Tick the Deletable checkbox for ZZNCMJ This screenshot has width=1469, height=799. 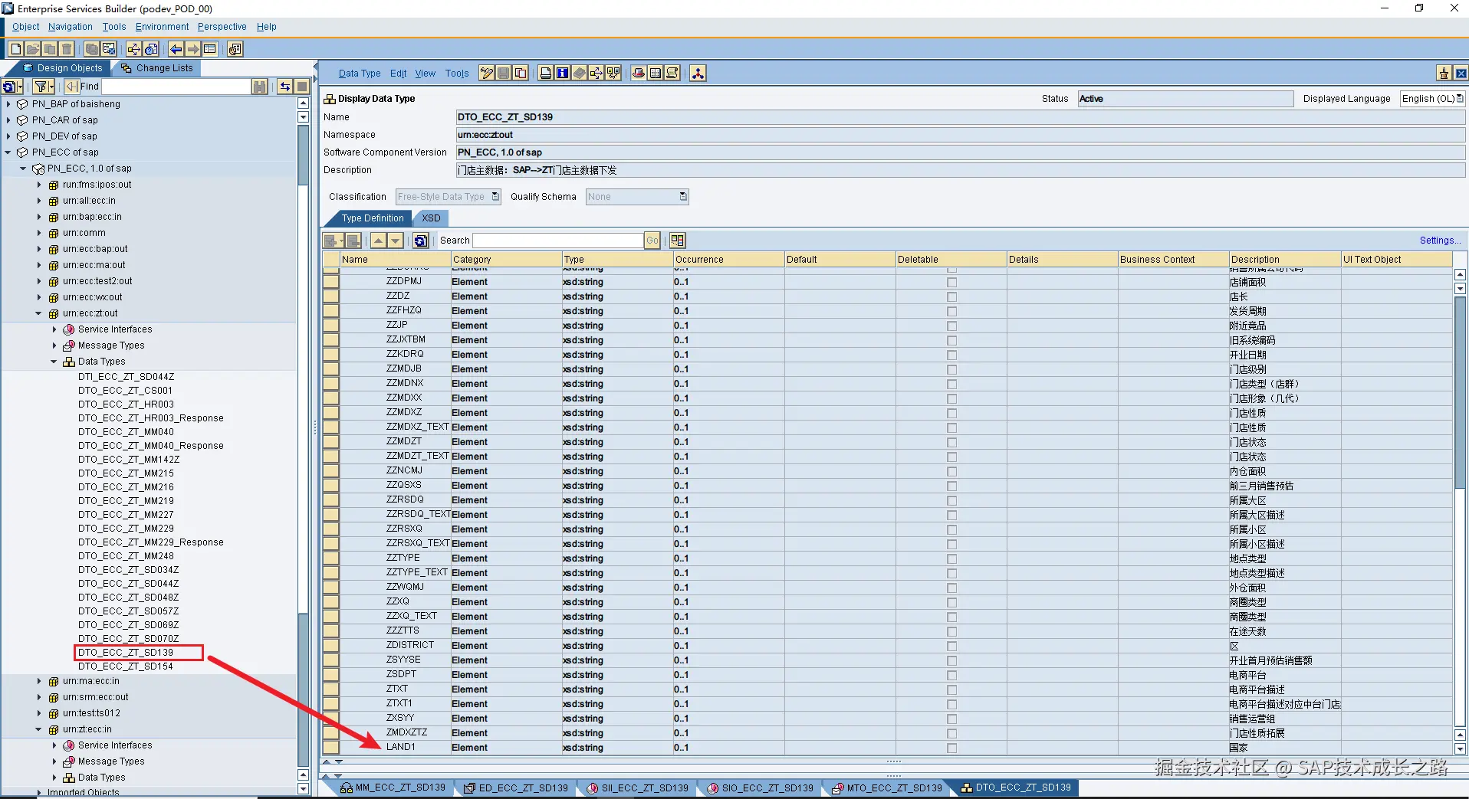click(x=951, y=472)
